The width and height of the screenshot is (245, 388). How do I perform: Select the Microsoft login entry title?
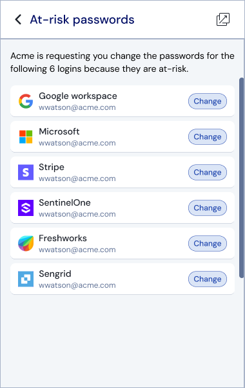click(59, 131)
